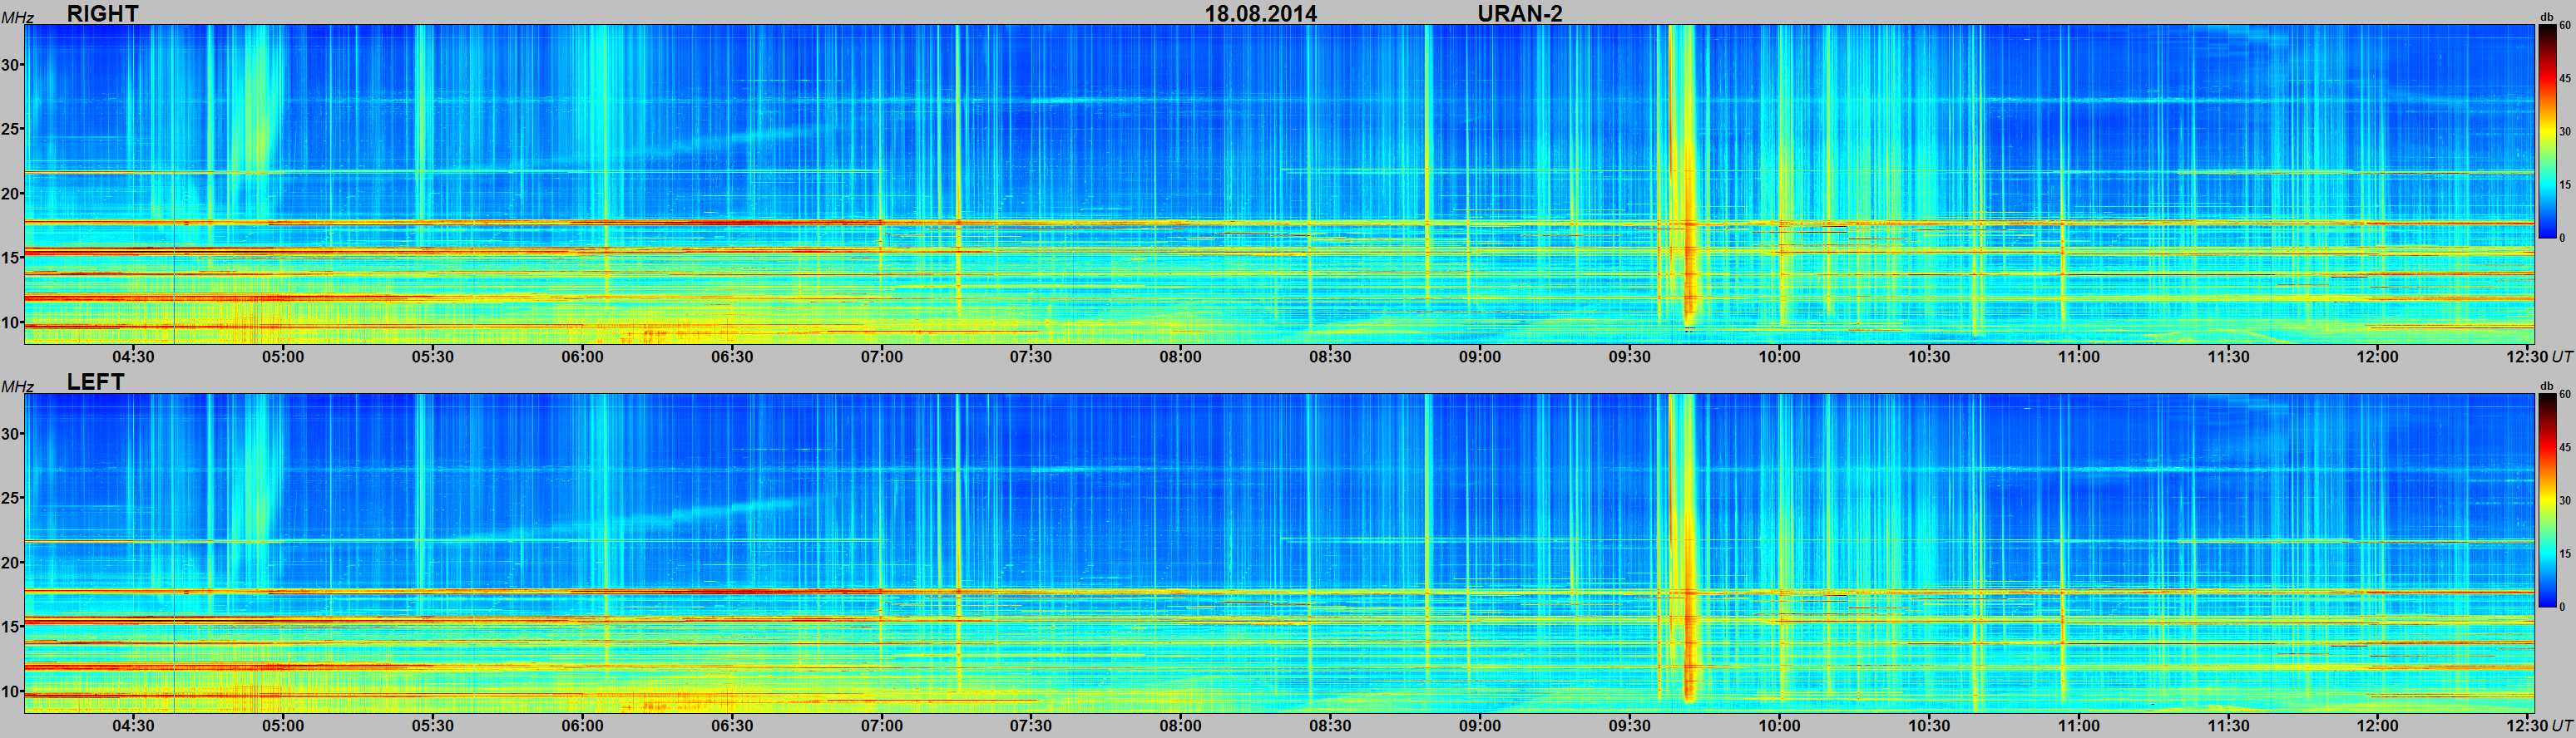Click the 10:30 time label under the RIGHT panel
This screenshot has width=2576, height=738.
click(x=1929, y=357)
